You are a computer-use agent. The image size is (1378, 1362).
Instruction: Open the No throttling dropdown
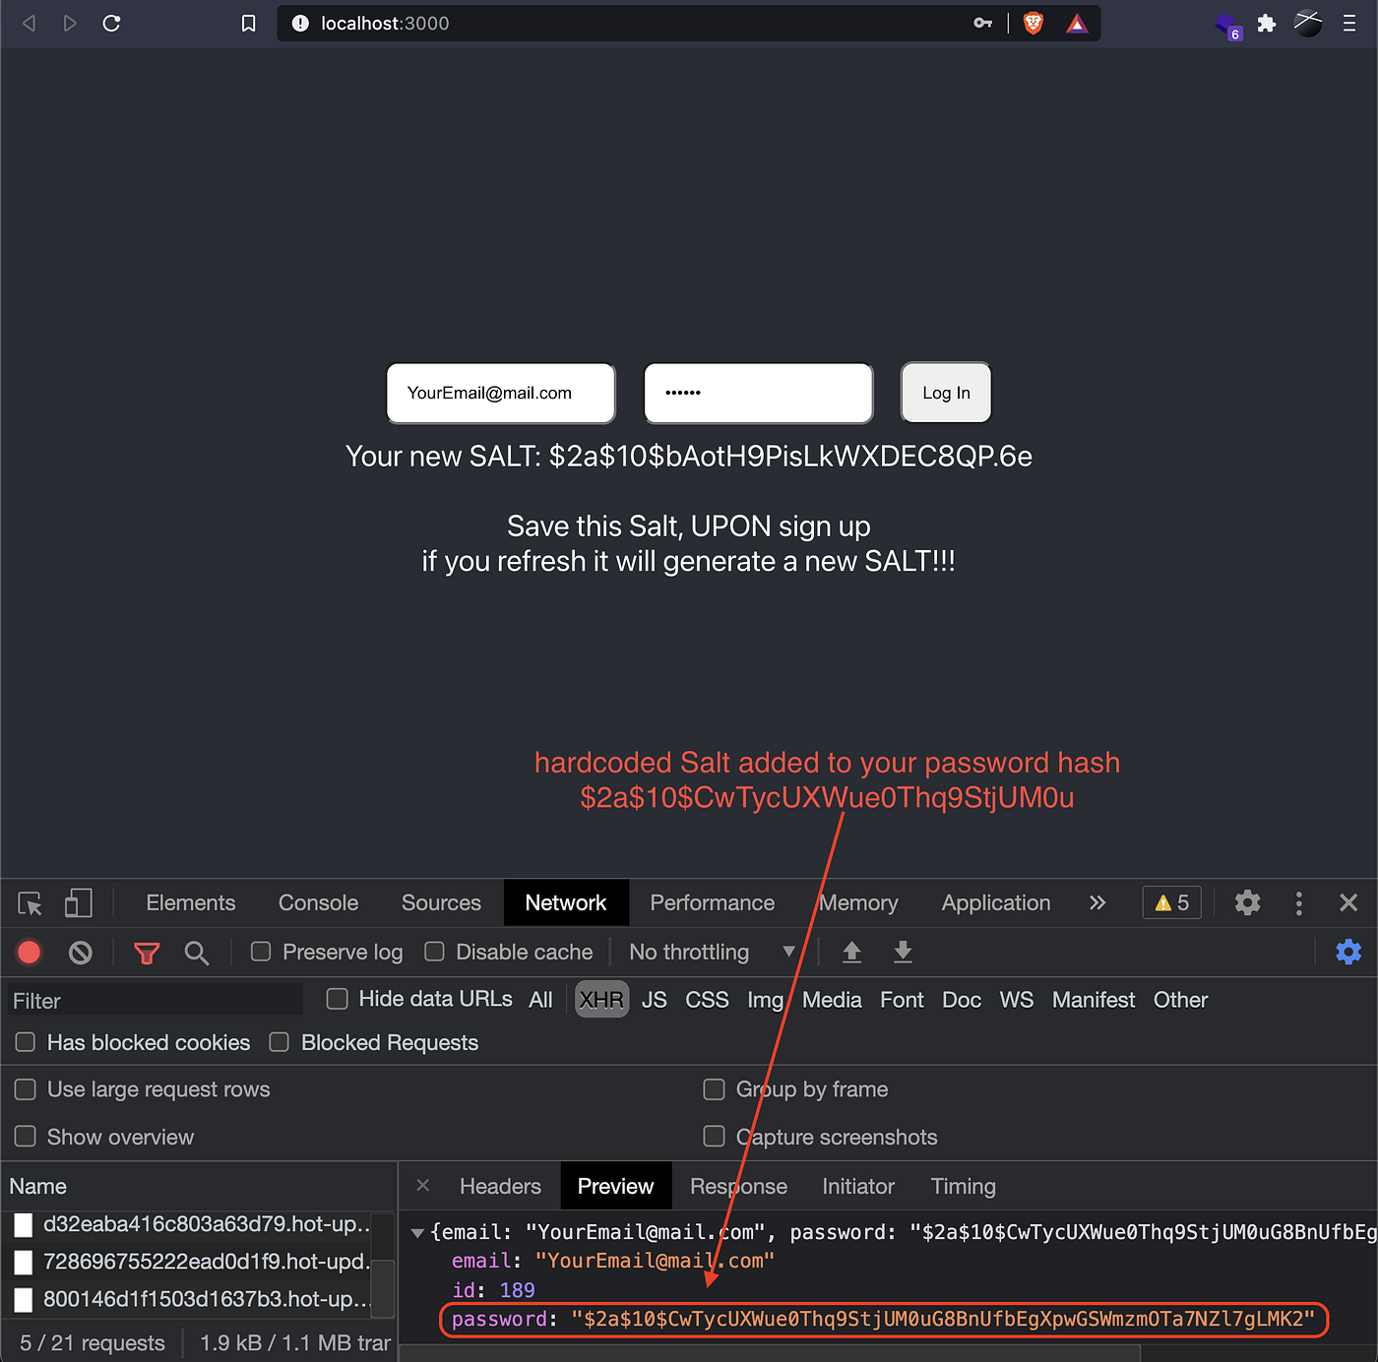click(712, 952)
